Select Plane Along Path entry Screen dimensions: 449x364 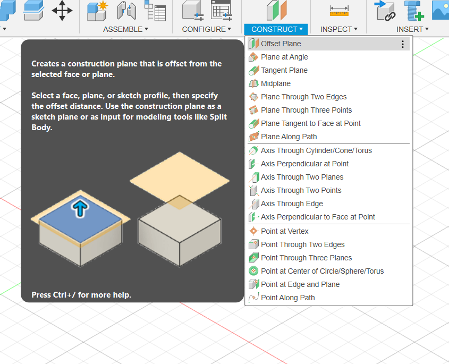coord(328,137)
